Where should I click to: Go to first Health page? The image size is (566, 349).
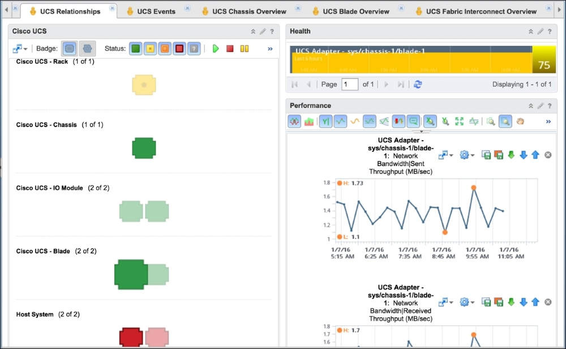pos(294,84)
